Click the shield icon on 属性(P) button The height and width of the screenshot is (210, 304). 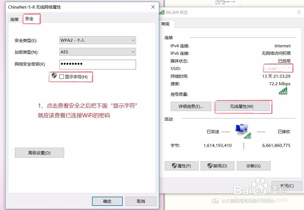click(x=174, y=166)
